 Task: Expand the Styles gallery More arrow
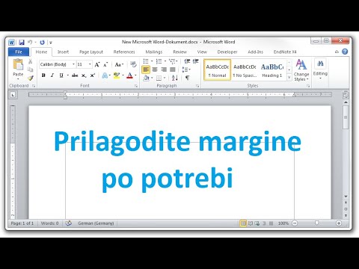point(289,78)
